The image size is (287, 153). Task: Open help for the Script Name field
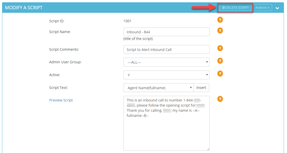tap(220, 31)
